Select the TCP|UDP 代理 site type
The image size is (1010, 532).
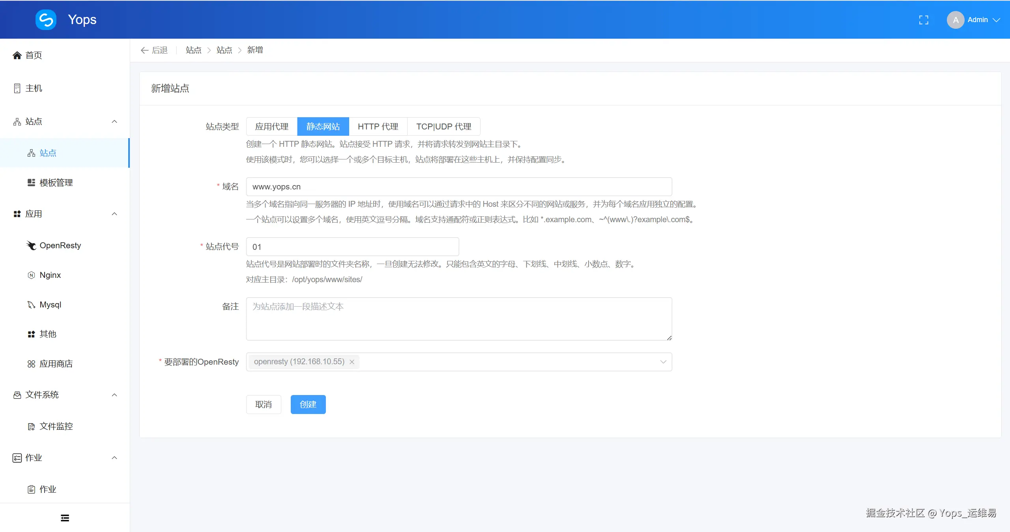click(x=443, y=126)
